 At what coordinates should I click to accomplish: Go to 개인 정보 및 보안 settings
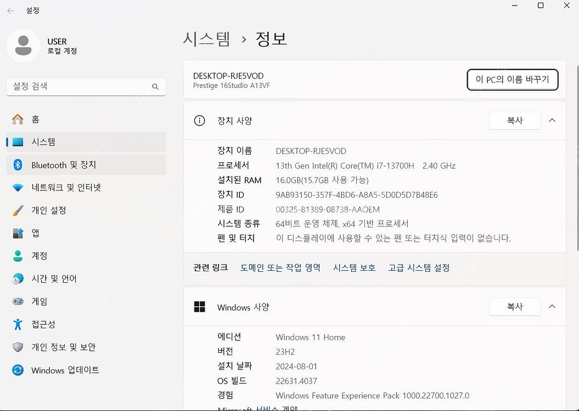[x=86, y=347]
